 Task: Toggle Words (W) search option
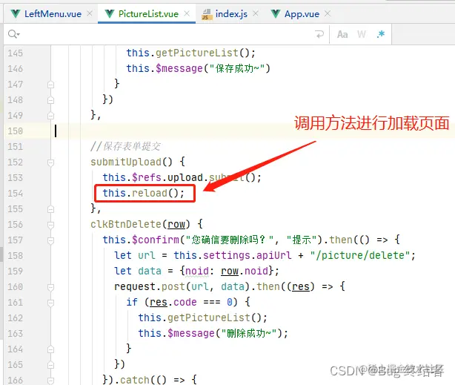click(362, 35)
